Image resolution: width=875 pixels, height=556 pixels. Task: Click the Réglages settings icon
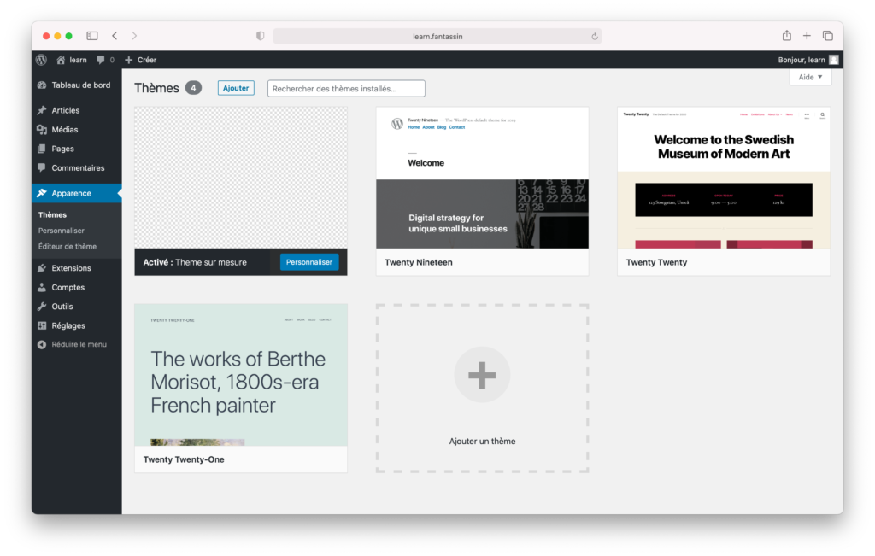coord(42,325)
